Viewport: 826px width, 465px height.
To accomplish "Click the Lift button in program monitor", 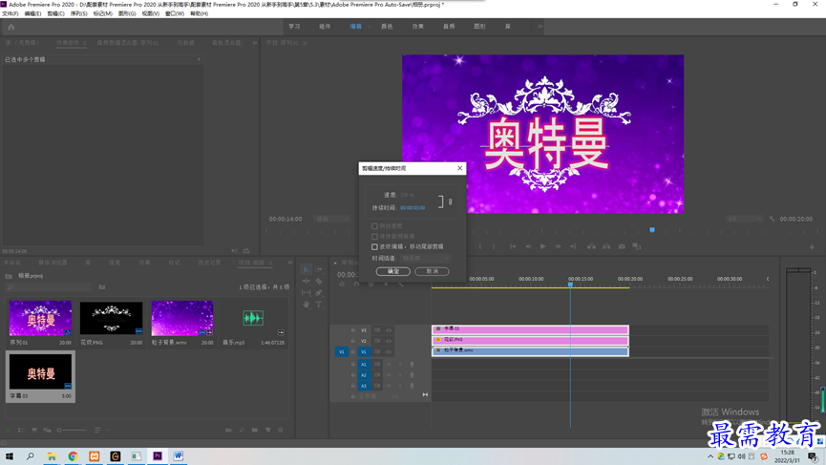I will [592, 246].
